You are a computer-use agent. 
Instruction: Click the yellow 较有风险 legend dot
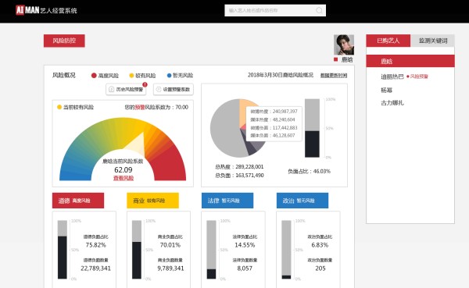pos(131,75)
